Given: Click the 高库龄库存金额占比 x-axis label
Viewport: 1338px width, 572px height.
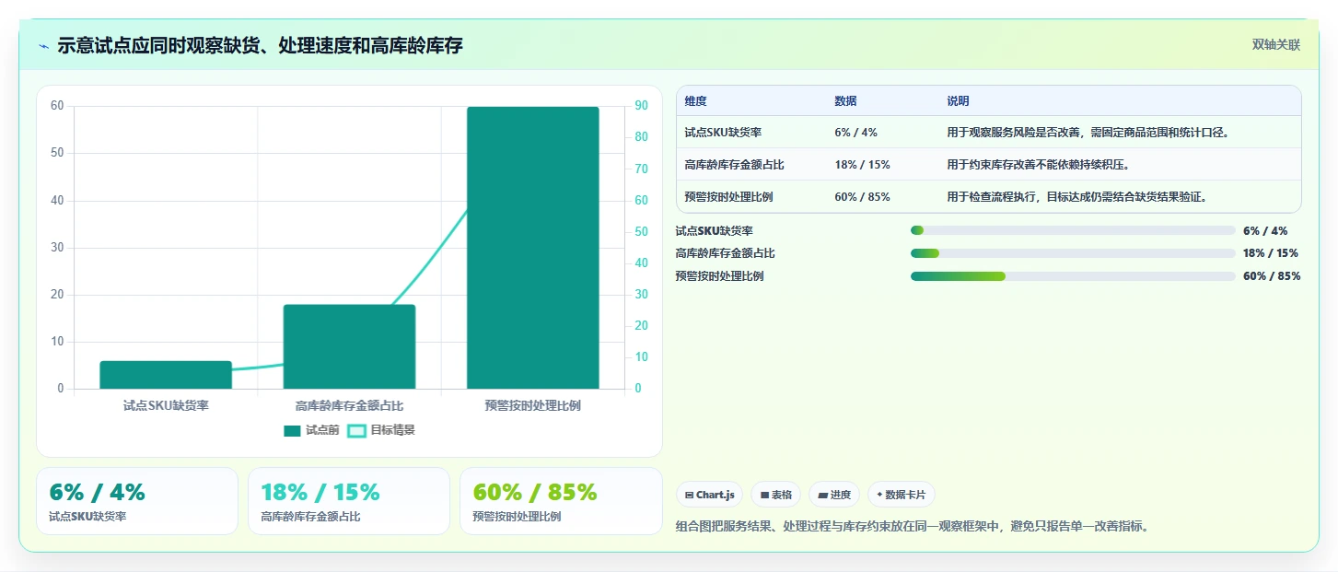Looking at the screenshot, I should click(x=349, y=405).
